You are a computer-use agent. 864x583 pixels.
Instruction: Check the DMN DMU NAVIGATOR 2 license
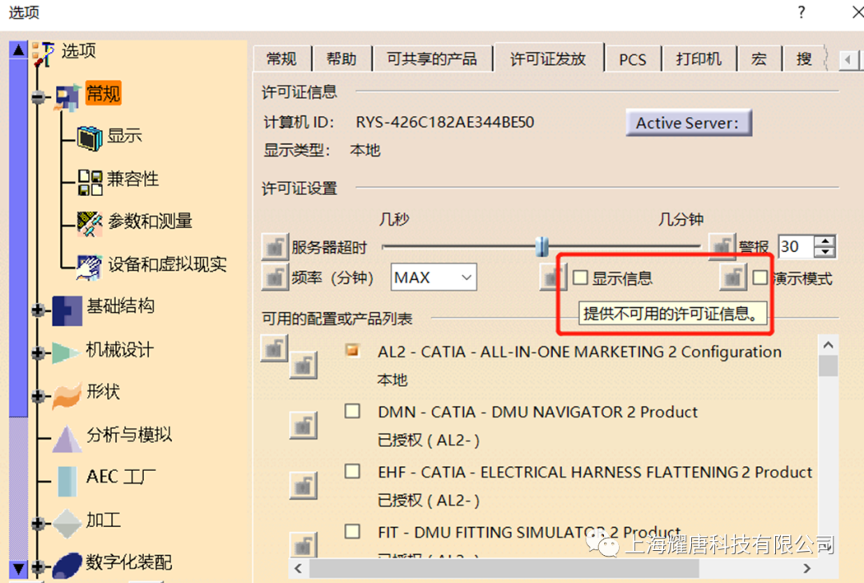pos(352,411)
